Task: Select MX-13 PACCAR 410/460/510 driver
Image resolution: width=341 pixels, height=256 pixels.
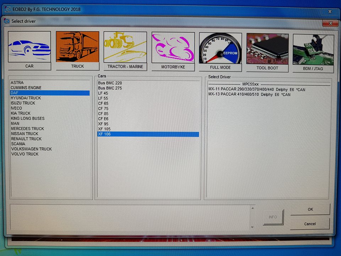Action: coord(249,95)
